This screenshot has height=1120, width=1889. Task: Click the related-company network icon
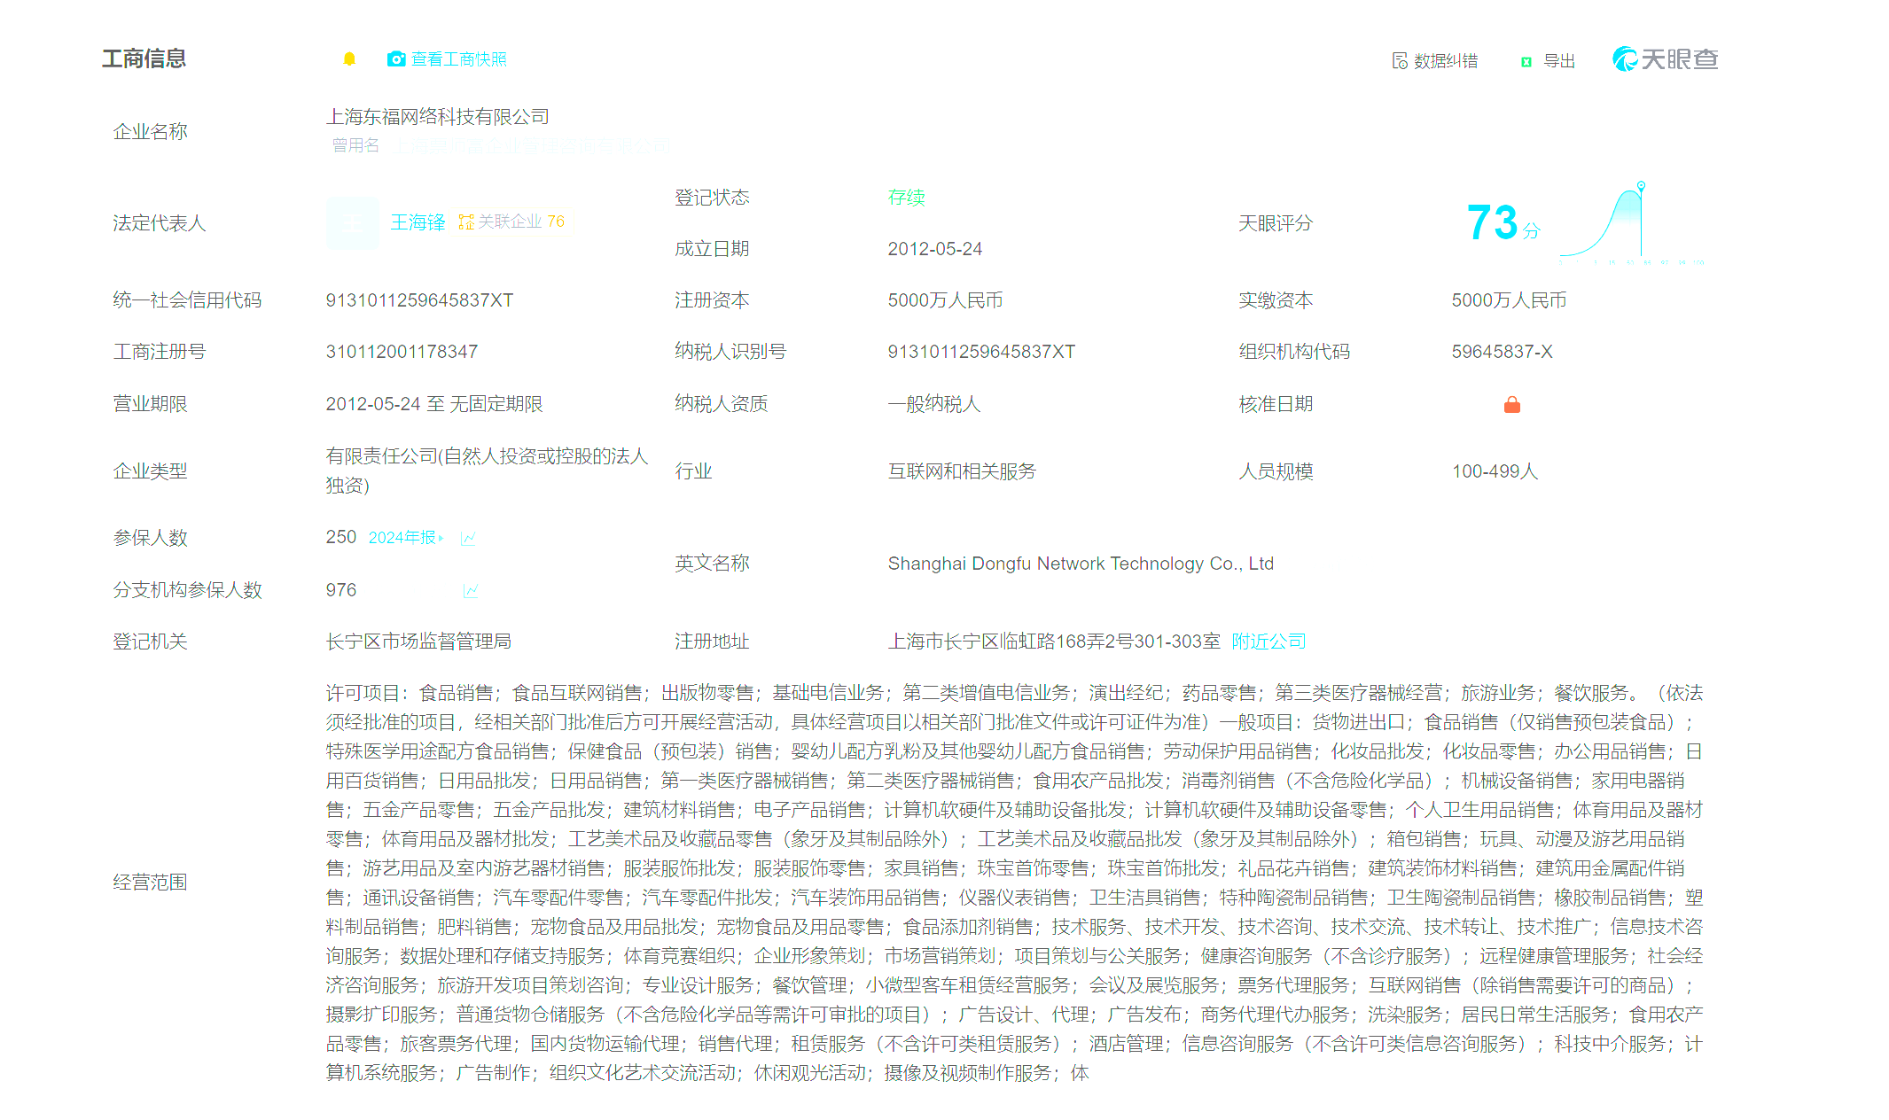point(466,222)
